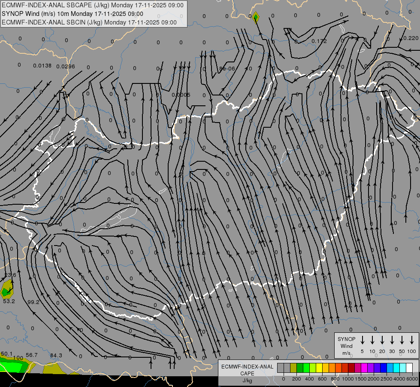Screen dimensions: 420x387
Task: Click the '2000' tick label on colorbar
Action: [374, 379]
